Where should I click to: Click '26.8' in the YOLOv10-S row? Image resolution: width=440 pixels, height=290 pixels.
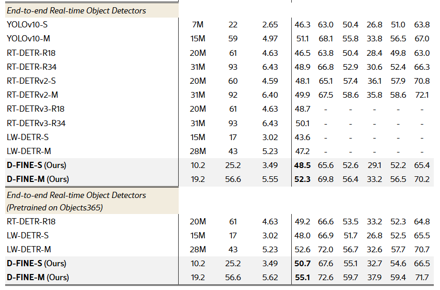(374, 25)
